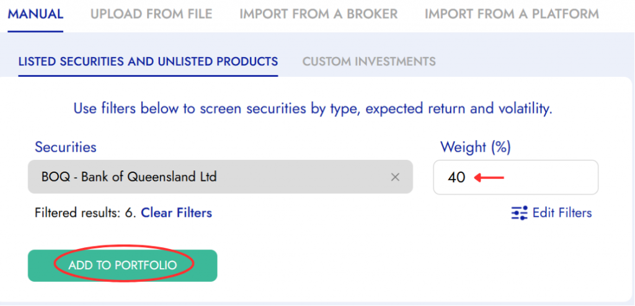Select Listed Securities and Unlisted Products sub-tab
The width and height of the screenshot is (635, 306).
tap(148, 61)
